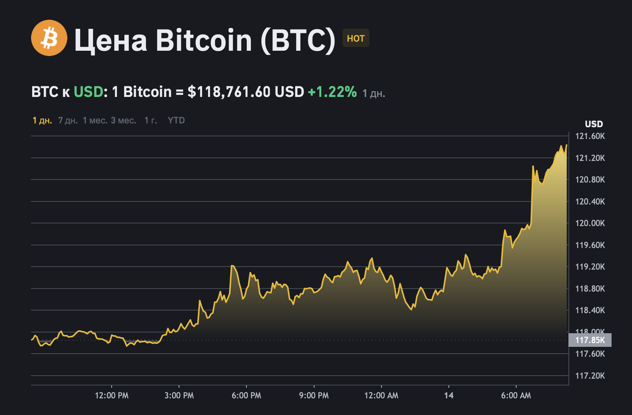Click the 6:00 AM time axis label

tap(516, 396)
